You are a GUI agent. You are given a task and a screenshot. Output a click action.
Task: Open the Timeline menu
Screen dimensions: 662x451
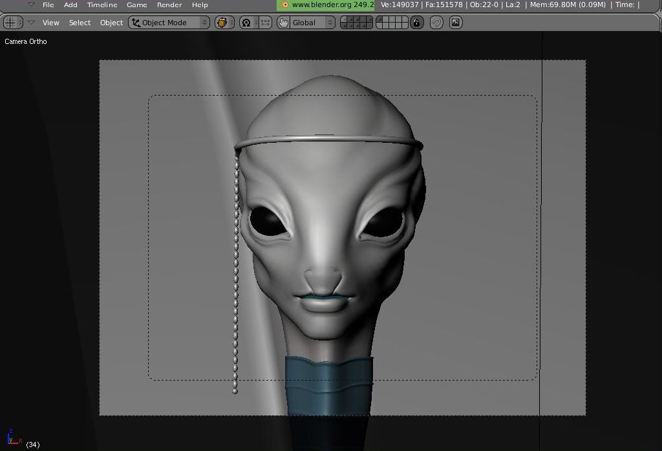pos(102,5)
